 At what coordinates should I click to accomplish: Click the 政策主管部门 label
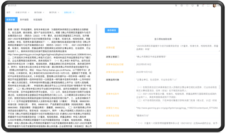(113, 57)
